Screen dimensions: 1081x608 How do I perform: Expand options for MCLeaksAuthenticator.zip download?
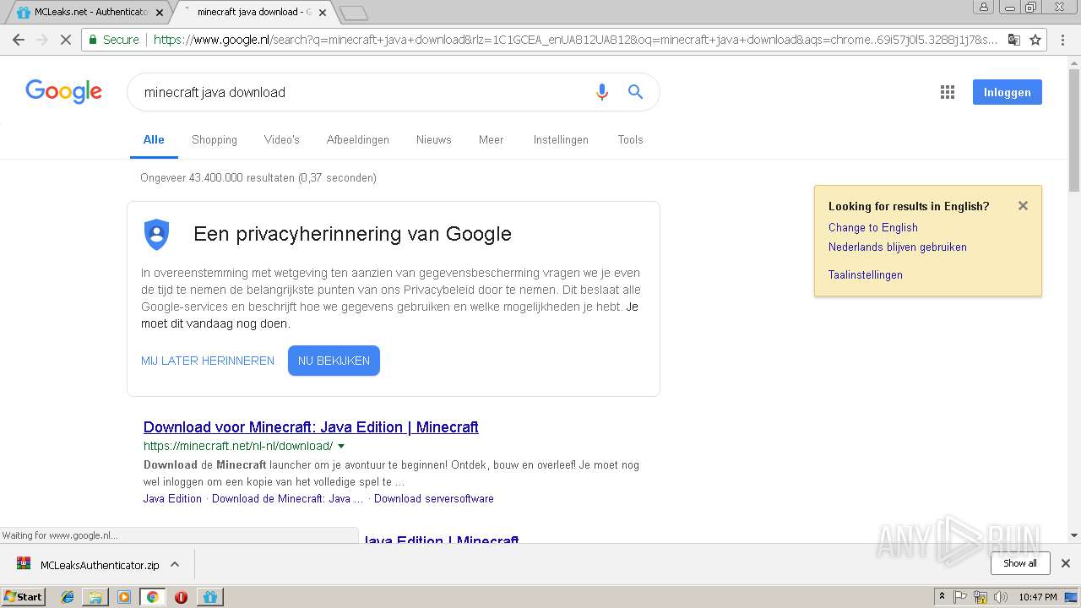[175, 564]
